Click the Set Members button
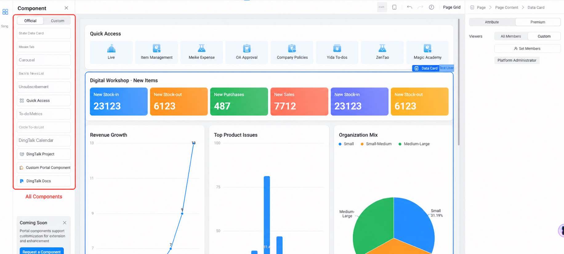Screen dimensions: 564x254 click(x=527, y=49)
